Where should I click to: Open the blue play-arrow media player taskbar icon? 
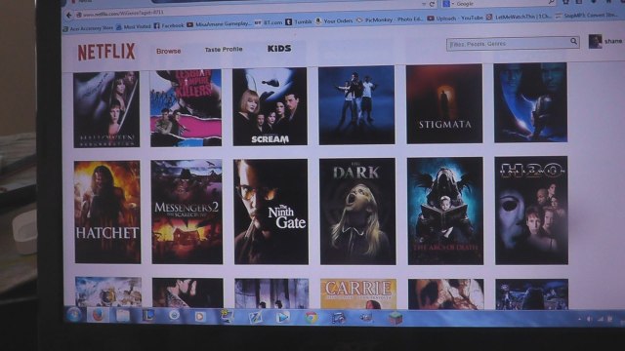click(283, 317)
